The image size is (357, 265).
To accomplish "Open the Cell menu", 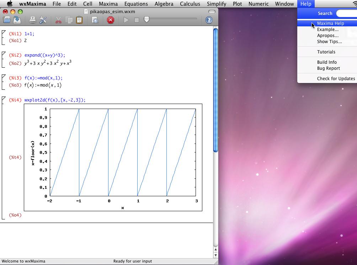I will (88, 4).
